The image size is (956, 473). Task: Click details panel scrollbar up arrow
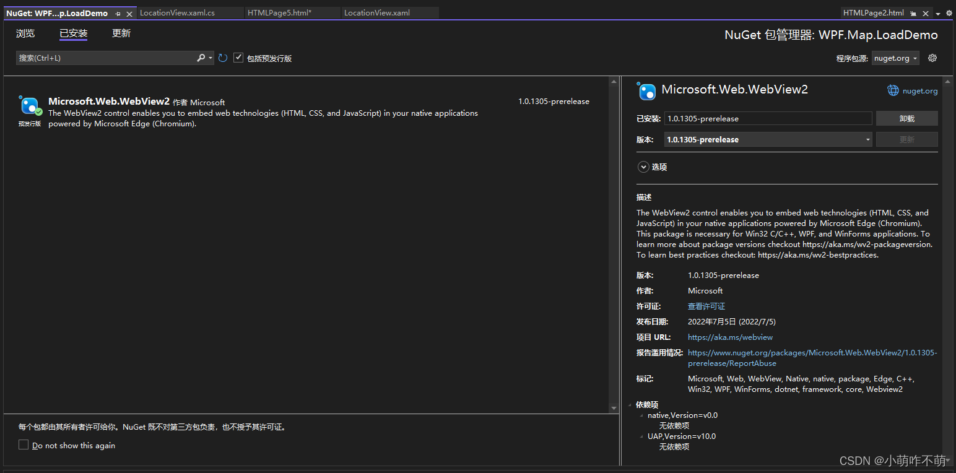click(947, 82)
